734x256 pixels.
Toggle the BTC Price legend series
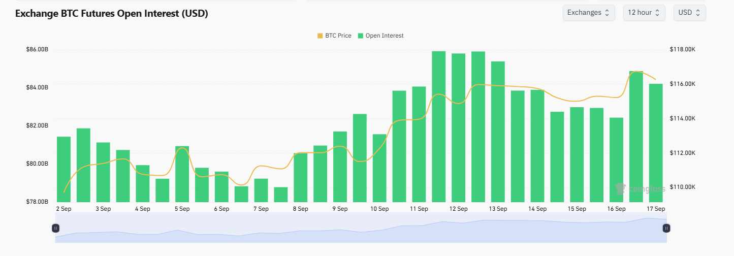click(334, 36)
